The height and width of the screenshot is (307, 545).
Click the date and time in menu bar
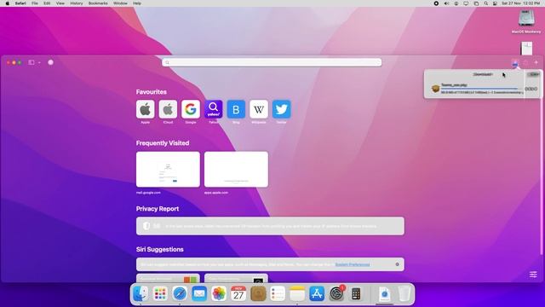[x=520, y=3]
